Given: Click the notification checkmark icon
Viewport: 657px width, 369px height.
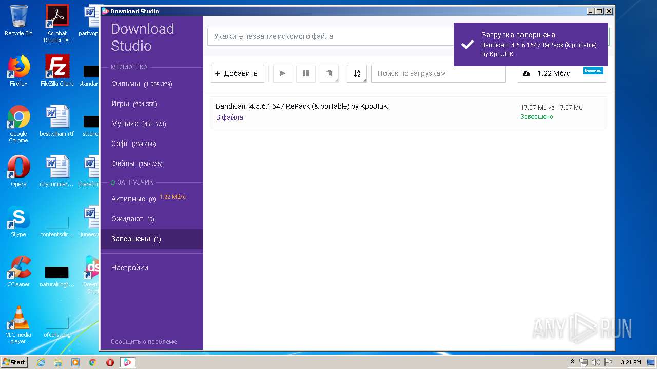Looking at the screenshot, I should (x=467, y=45).
